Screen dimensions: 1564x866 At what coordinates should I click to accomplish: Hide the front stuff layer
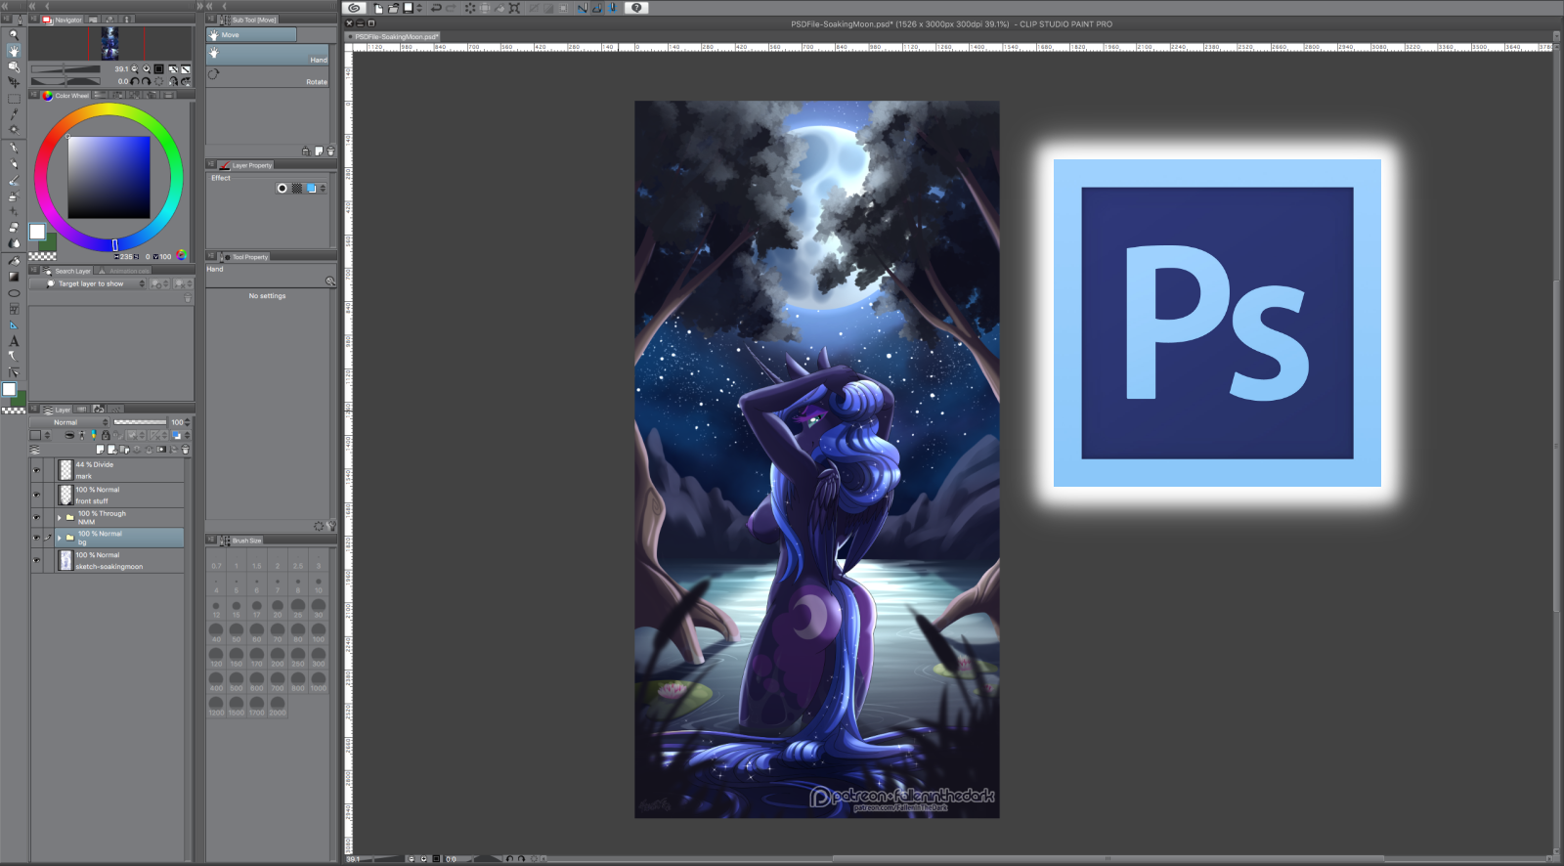(36, 496)
